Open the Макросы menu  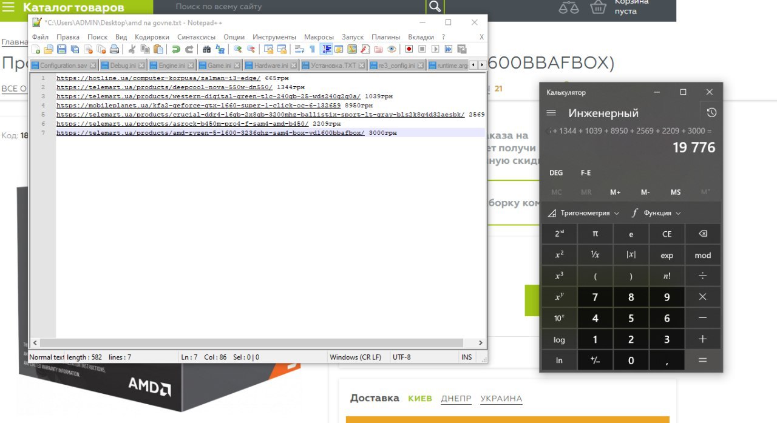[x=319, y=37]
